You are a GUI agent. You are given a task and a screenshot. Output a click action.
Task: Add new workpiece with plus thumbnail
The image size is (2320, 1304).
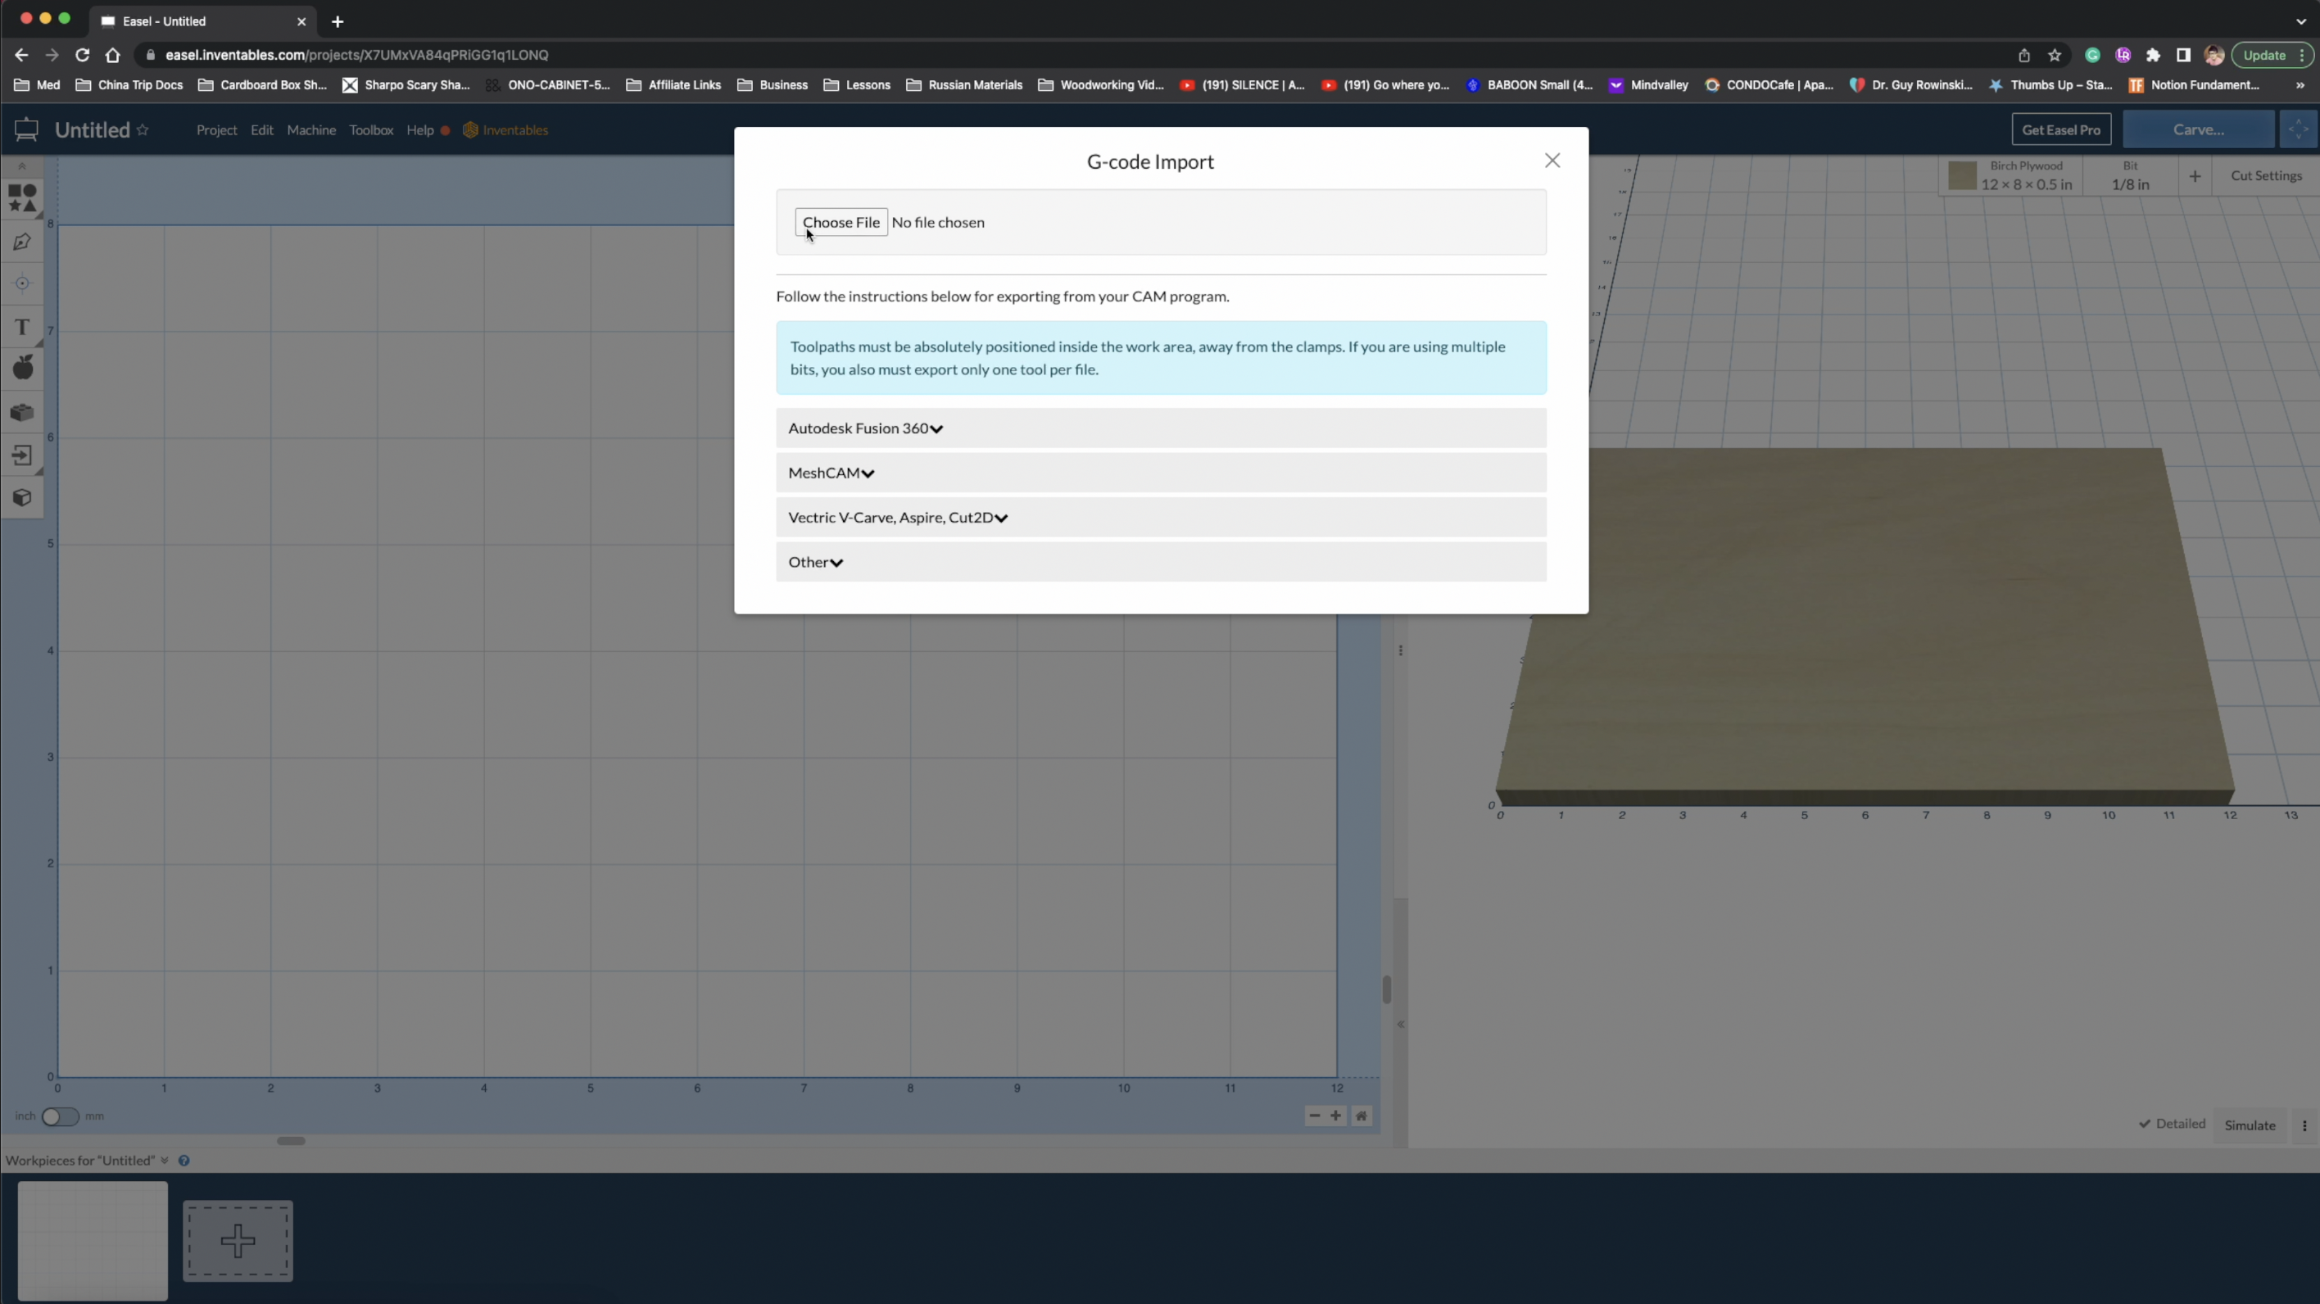pyautogui.click(x=238, y=1240)
